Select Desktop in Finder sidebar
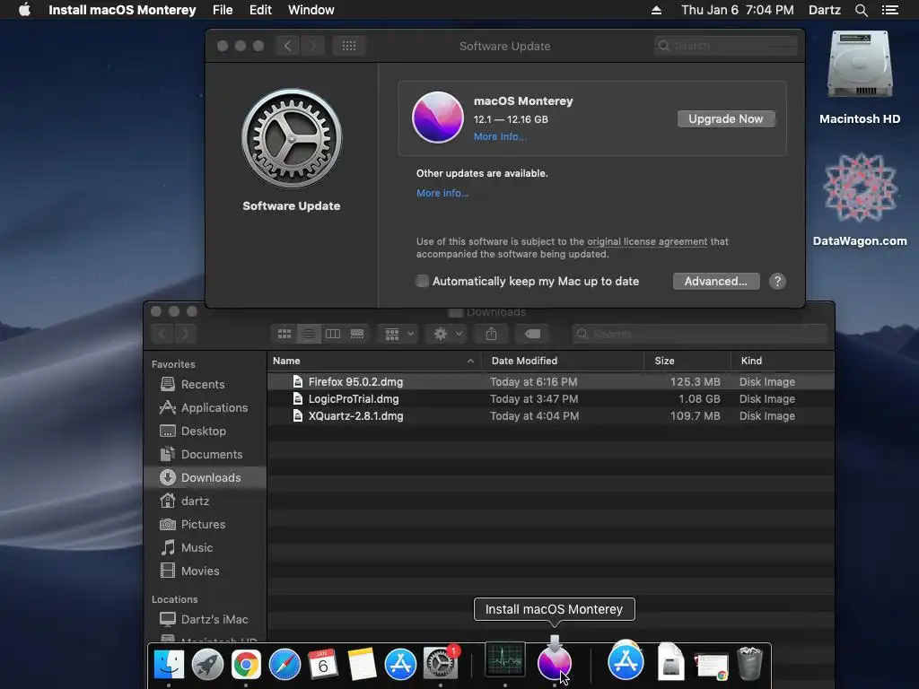The width and height of the screenshot is (919, 689). 205,432
